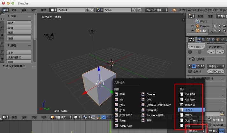This screenshot has width=227, height=133.
Task: Click the Blender logo icon in header
Action: [x=174, y=10]
